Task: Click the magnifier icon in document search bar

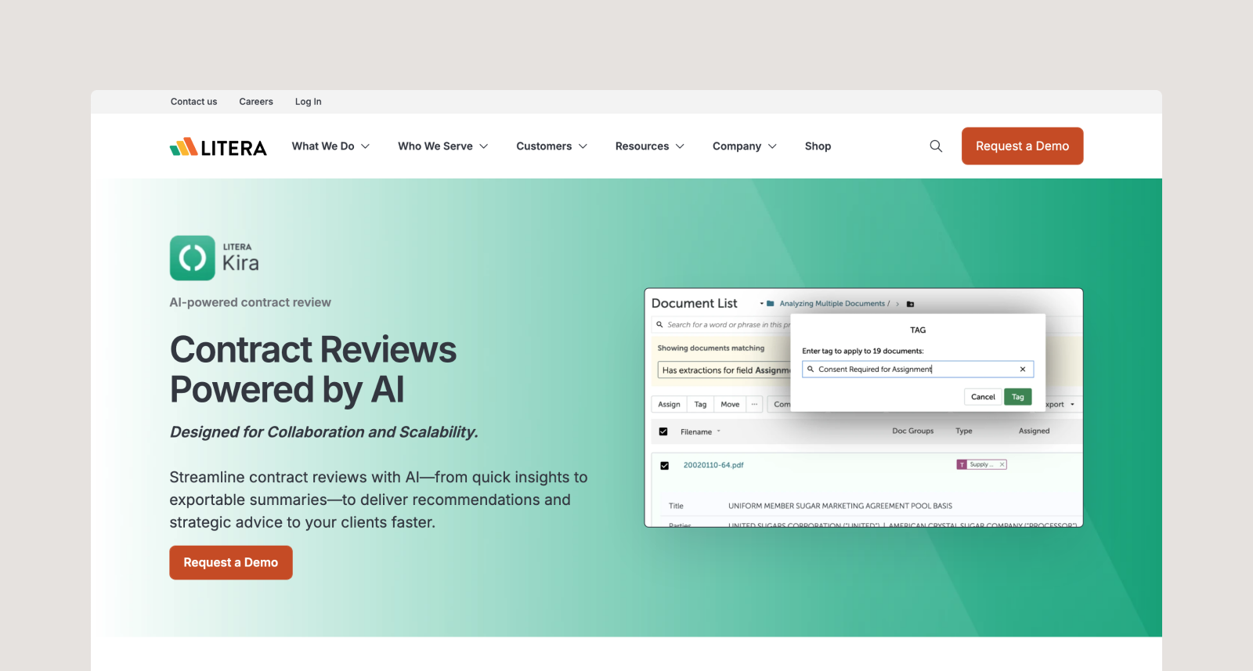Action: 659,325
